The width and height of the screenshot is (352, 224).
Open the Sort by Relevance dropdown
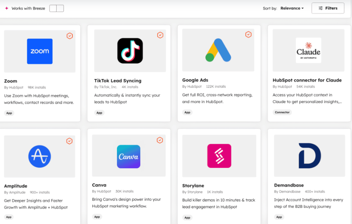click(292, 8)
